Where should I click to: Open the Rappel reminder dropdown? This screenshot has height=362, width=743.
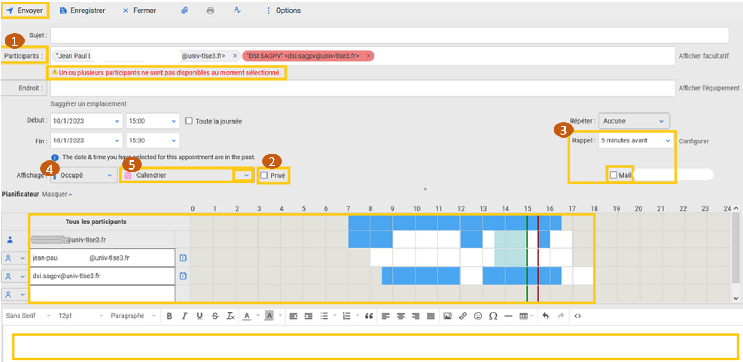pos(635,141)
